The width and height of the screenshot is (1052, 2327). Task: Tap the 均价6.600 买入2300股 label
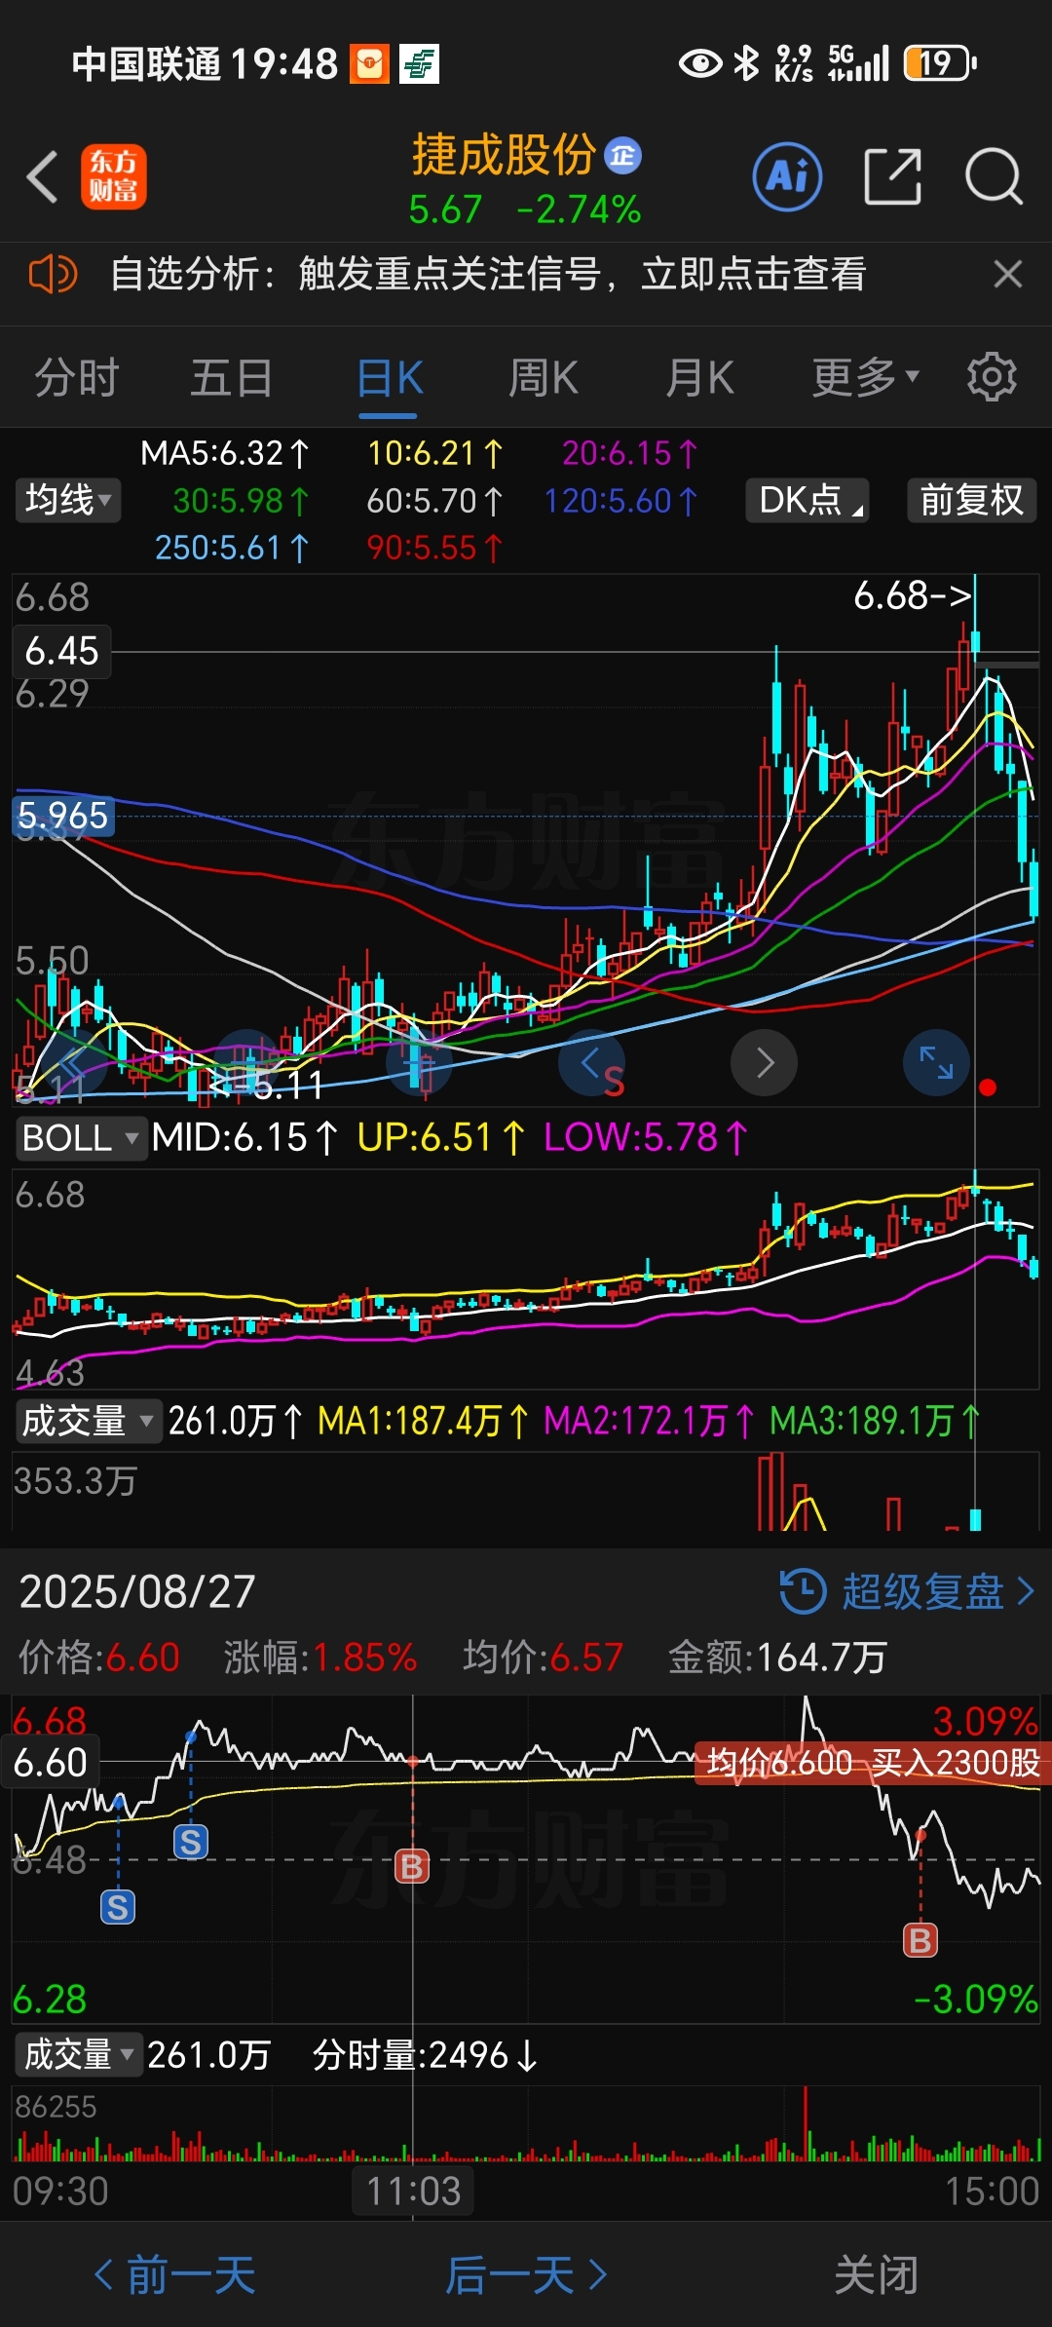[x=873, y=1763]
